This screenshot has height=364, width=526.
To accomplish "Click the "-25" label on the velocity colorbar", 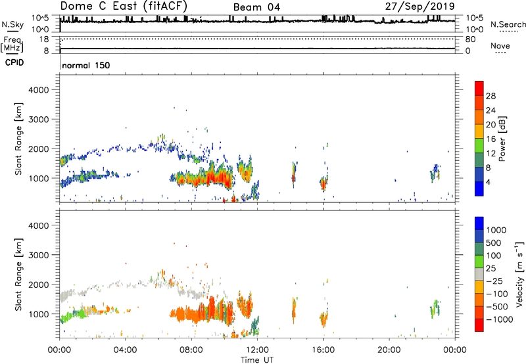I will coord(494,281).
